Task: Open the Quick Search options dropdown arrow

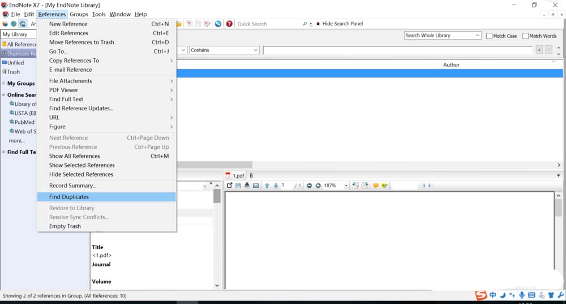Action: [311, 24]
